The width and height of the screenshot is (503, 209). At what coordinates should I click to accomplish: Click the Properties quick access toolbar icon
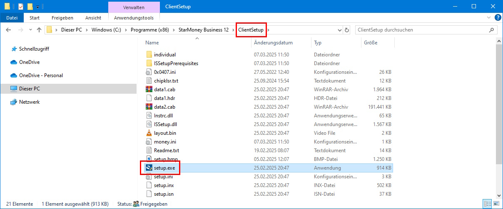[x=21, y=7]
